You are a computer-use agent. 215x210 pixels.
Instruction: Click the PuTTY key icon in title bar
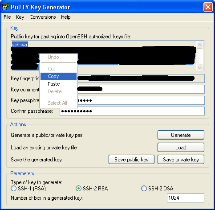[x=6, y=7]
